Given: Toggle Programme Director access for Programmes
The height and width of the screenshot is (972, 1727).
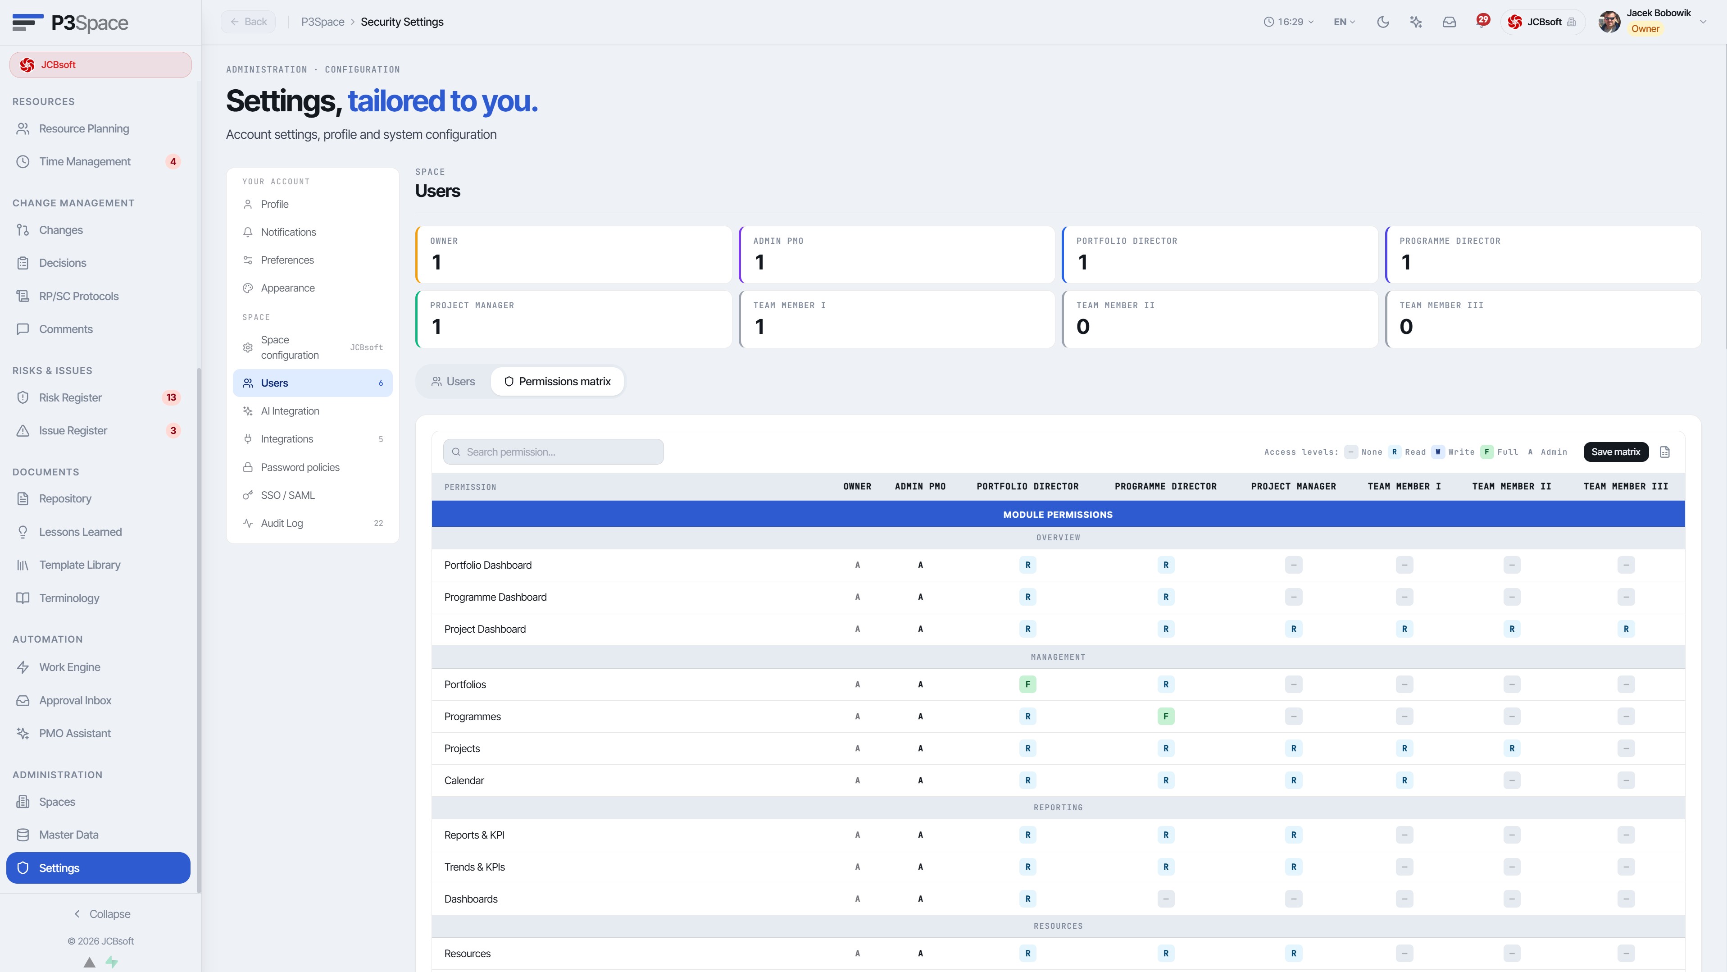Looking at the screenshot, I should [x=1166, y=716].
